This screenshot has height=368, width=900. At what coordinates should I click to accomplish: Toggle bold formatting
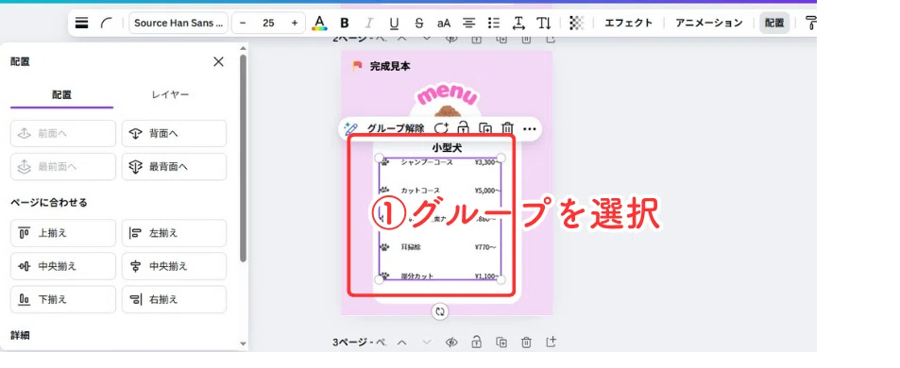tap(345, 23)
